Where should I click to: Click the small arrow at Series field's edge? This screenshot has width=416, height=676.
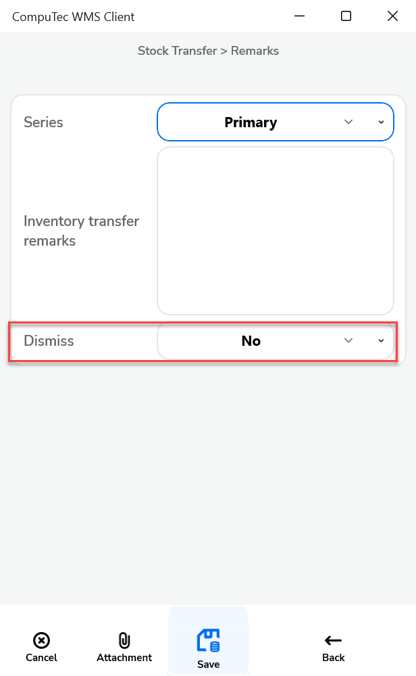[381, 122]
